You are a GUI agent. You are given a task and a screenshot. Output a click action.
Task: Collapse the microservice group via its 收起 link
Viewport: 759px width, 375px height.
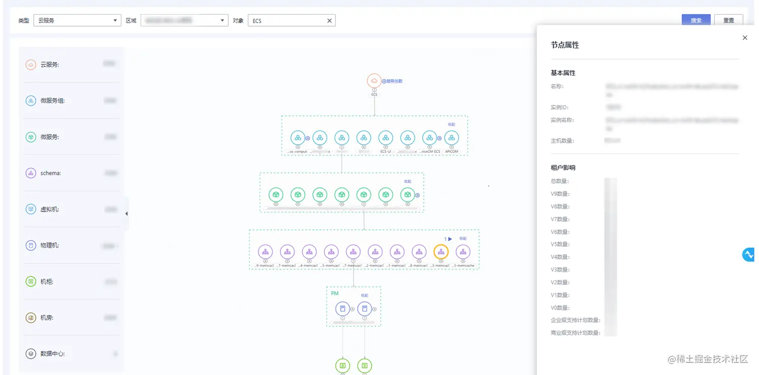coord(451,124)
